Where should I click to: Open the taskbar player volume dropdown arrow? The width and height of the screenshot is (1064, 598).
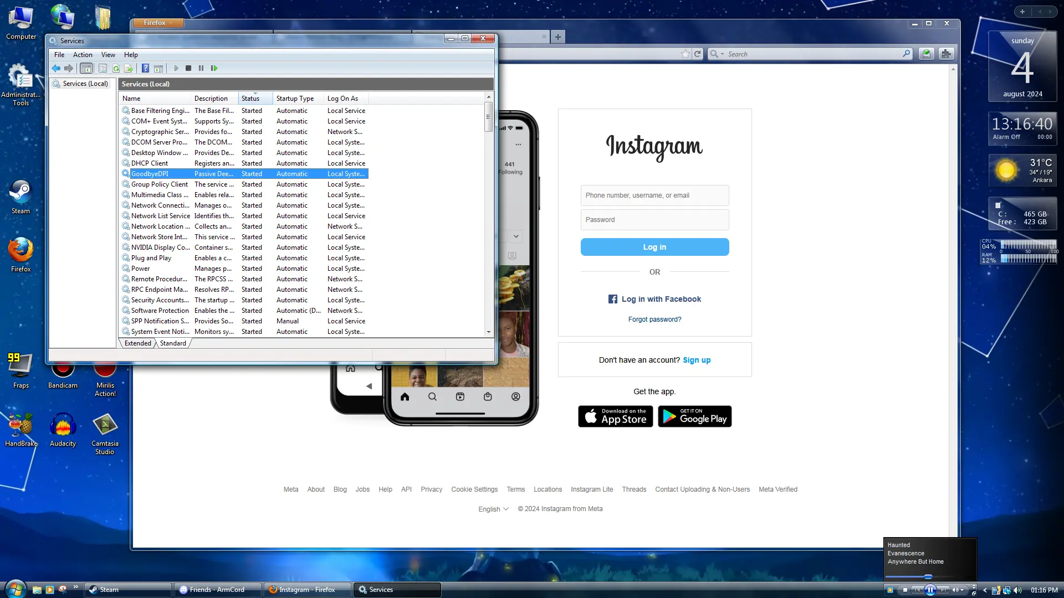click(x=963, y=590)
